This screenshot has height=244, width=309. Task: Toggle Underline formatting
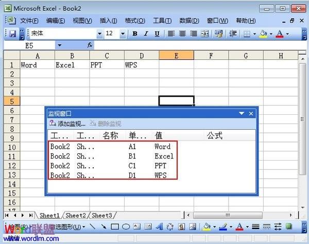(x=157, y=33)
